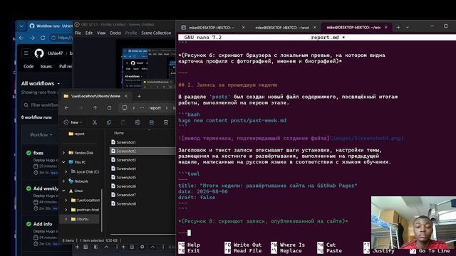Open the OBS File menu
456x256 pixels.
pos(78,33)
